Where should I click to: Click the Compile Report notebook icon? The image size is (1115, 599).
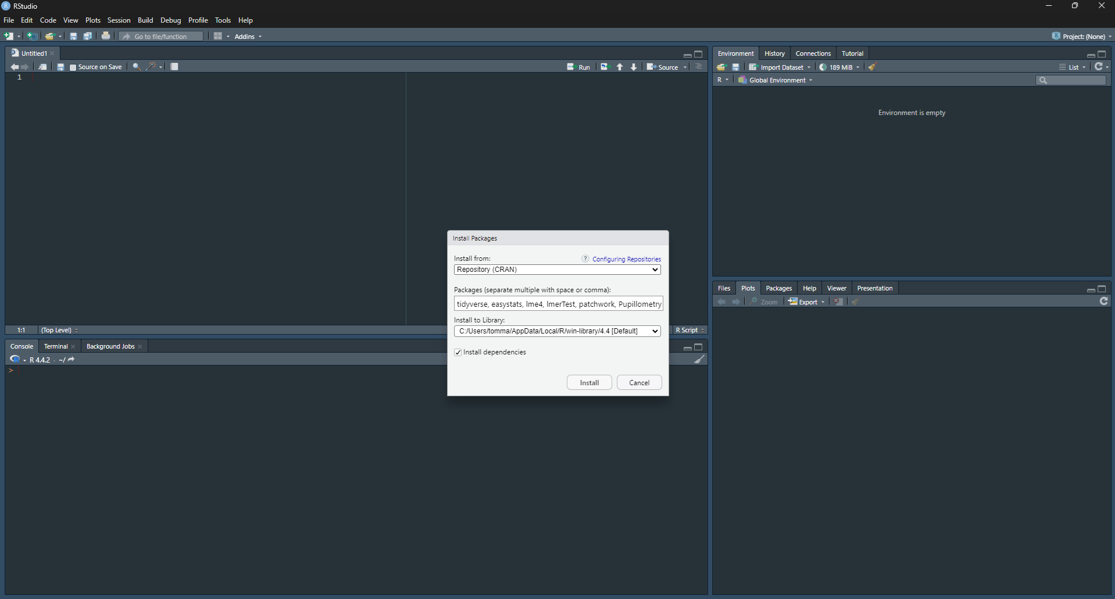174,67
